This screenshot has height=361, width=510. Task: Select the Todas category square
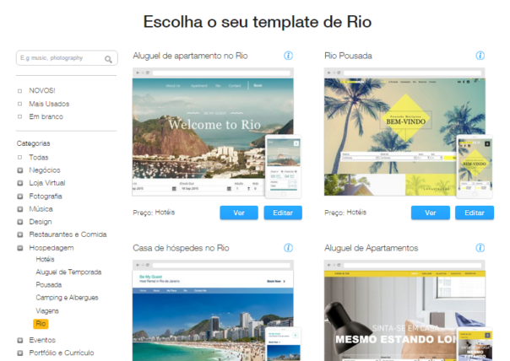point(19,158)
